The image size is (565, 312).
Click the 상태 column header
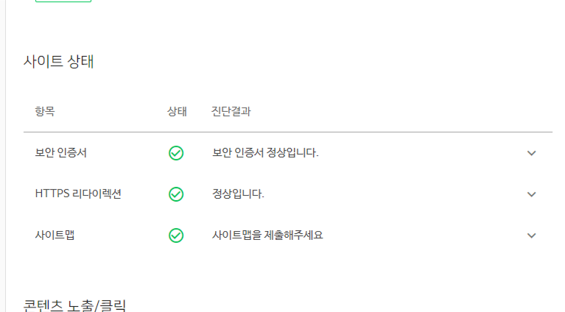177,111
